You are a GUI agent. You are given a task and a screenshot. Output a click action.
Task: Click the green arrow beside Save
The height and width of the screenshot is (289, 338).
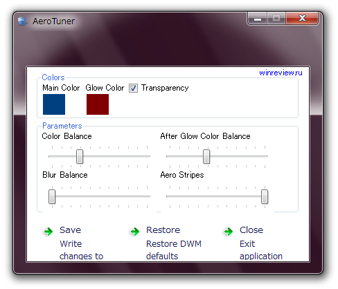(48, 232)
